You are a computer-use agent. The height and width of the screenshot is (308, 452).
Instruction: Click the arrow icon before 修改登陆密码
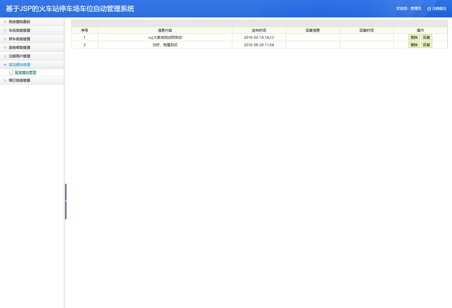tap(5, 22)
